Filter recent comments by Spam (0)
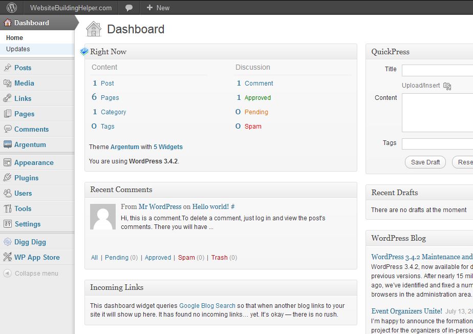 (x=191, y=258)
